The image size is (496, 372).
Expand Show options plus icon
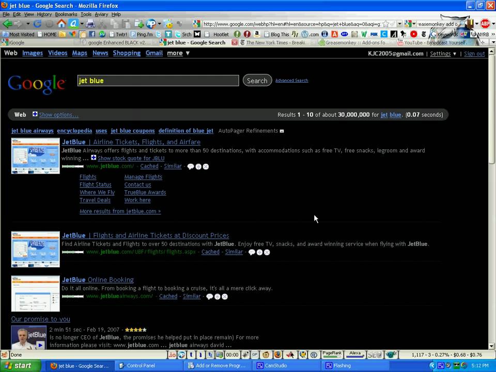pyautogui.click(x=35, y=114)
